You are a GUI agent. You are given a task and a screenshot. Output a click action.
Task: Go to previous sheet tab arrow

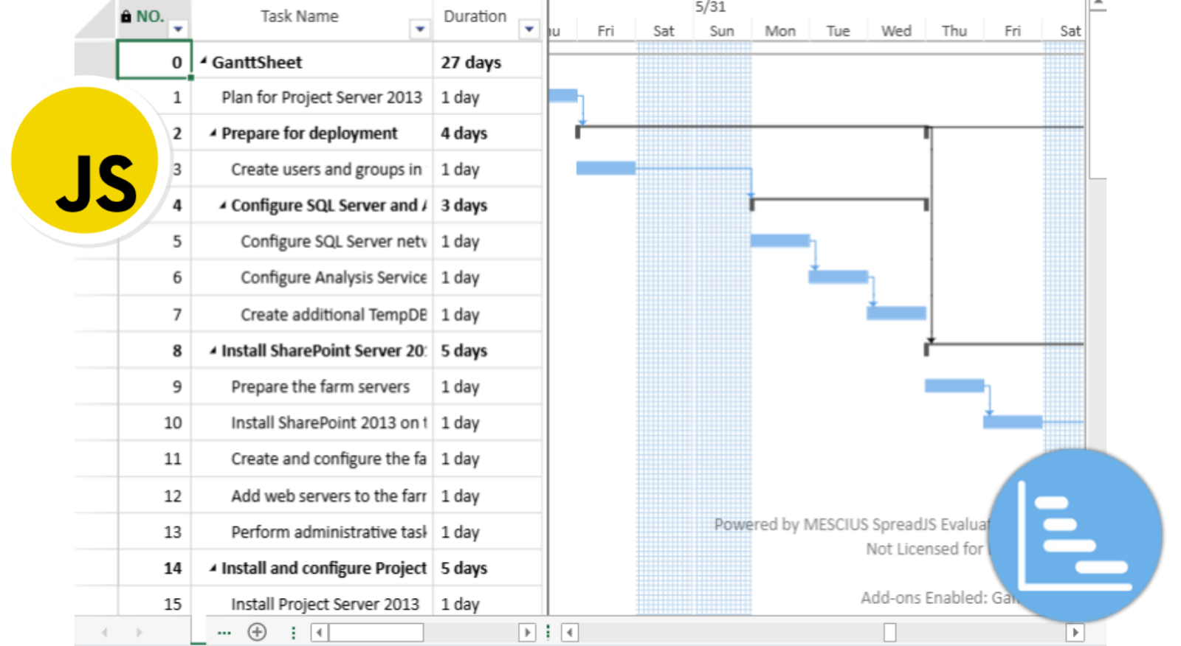click(105, 632)
